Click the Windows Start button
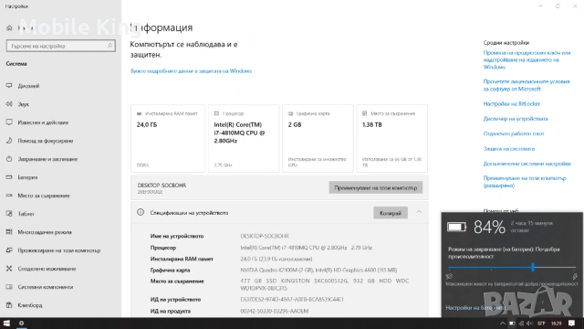The image size is (584, 329). (6, 324)
